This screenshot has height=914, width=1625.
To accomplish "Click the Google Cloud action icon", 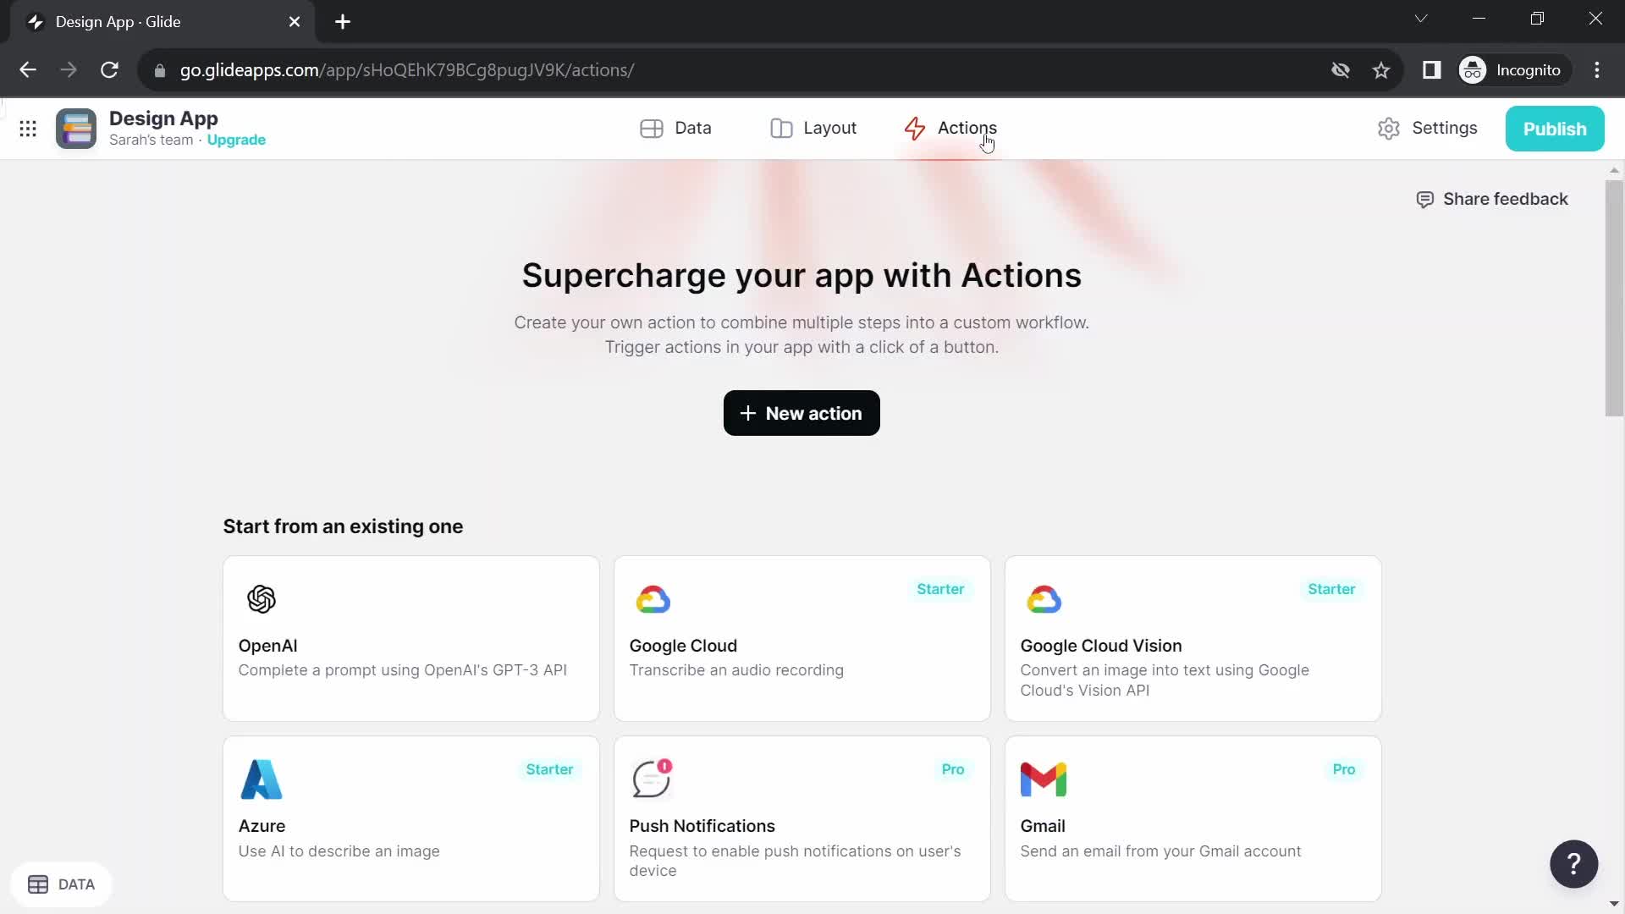I will click(x=653, y=600).
